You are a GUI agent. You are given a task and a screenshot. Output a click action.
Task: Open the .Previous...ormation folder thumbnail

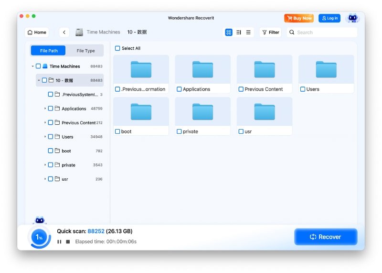point(141,69)
